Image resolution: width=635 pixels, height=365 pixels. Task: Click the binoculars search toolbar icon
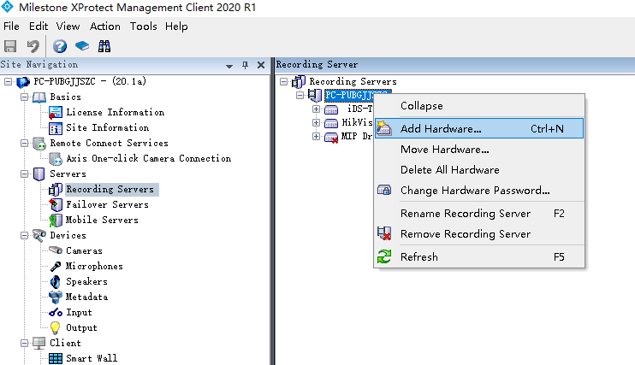coord(104,46)
